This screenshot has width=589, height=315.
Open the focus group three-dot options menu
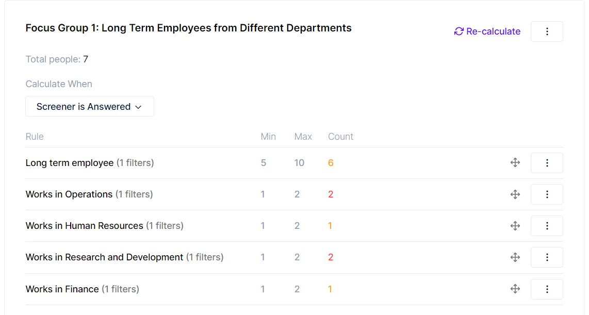click(547, 31)
